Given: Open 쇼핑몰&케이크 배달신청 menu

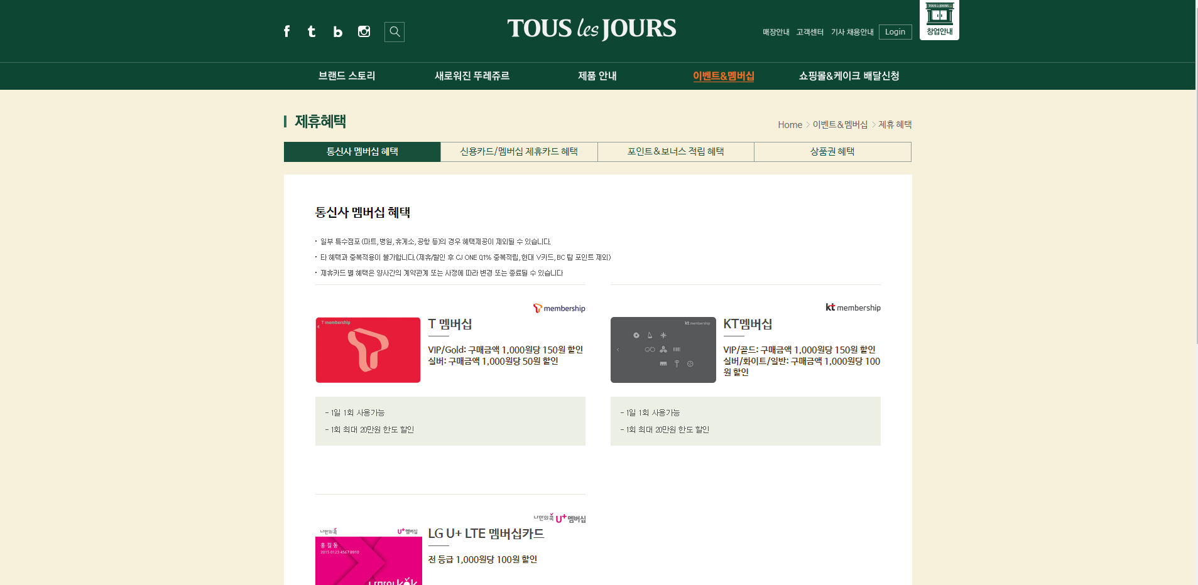Looking at the screenshot, I should pos(849,76).
